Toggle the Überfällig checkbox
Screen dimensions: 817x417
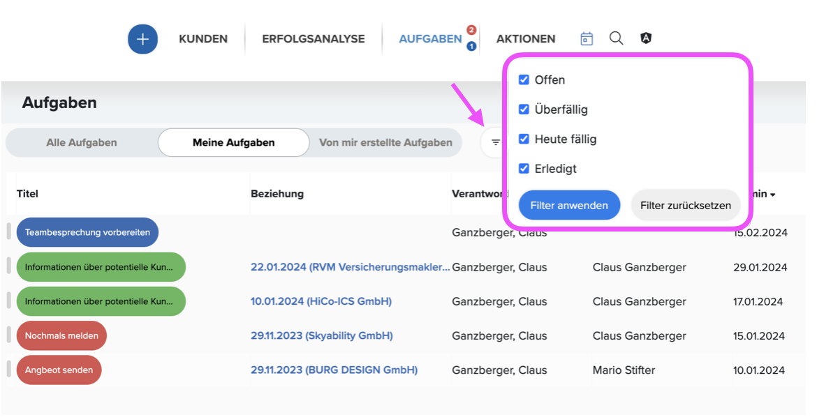click(524, 109)
